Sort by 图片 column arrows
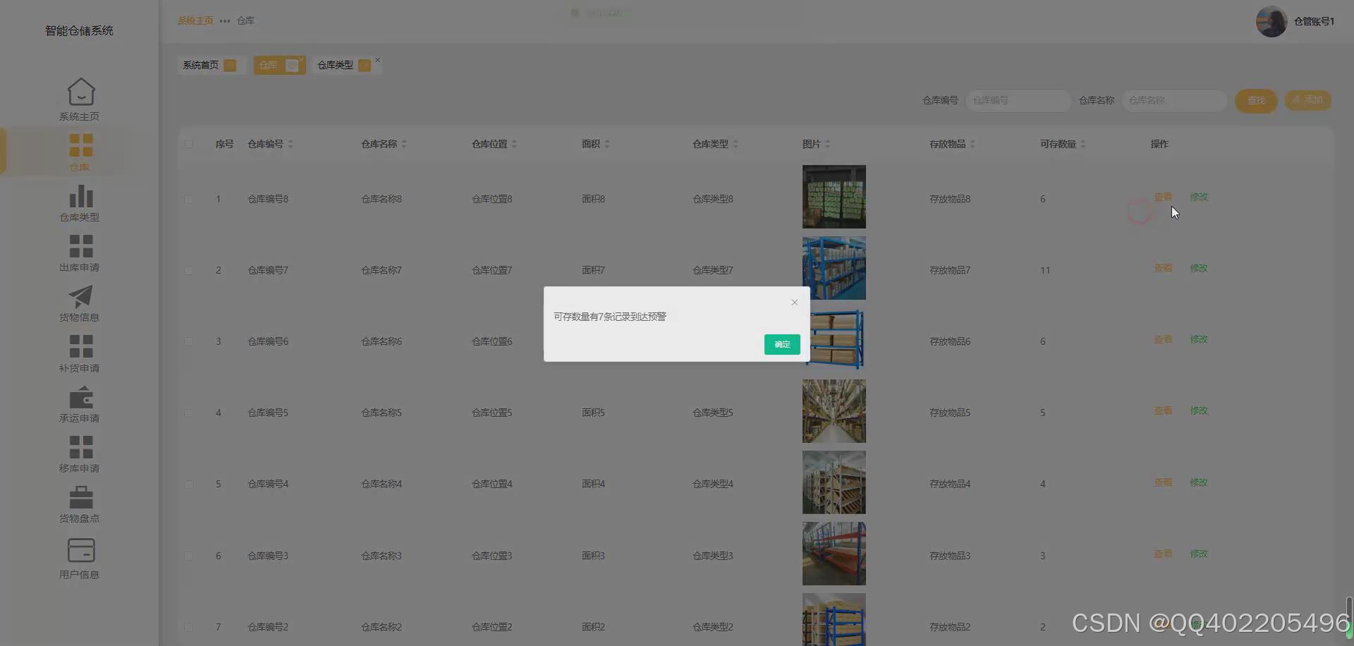Viewport: 1354px width, 646px height. [828, 144]
